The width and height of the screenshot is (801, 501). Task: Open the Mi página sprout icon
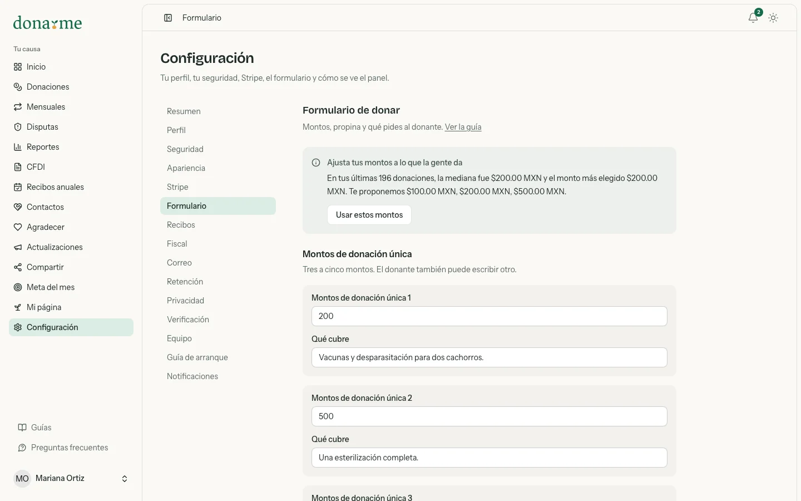coord(18,307)
